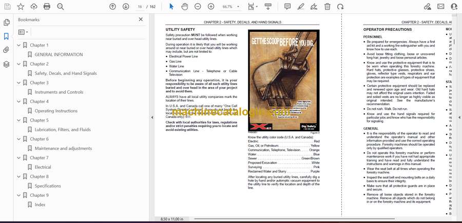462x223 pixels.
Task: Star this document as a favorite
Action: pos(21,7)
